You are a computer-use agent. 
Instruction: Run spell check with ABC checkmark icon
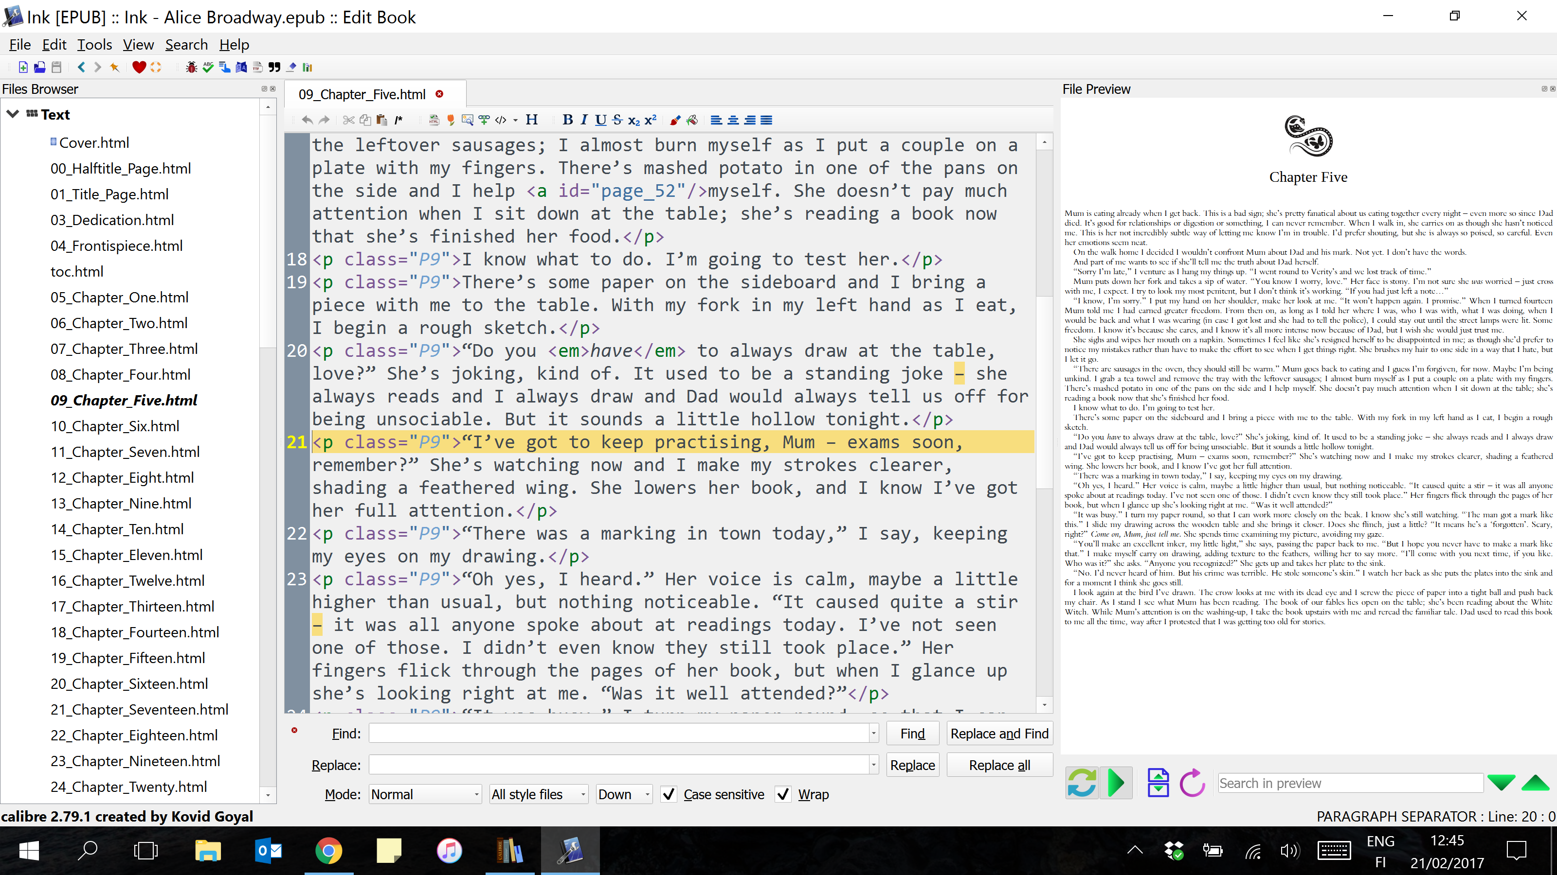[x=208, y=67]
